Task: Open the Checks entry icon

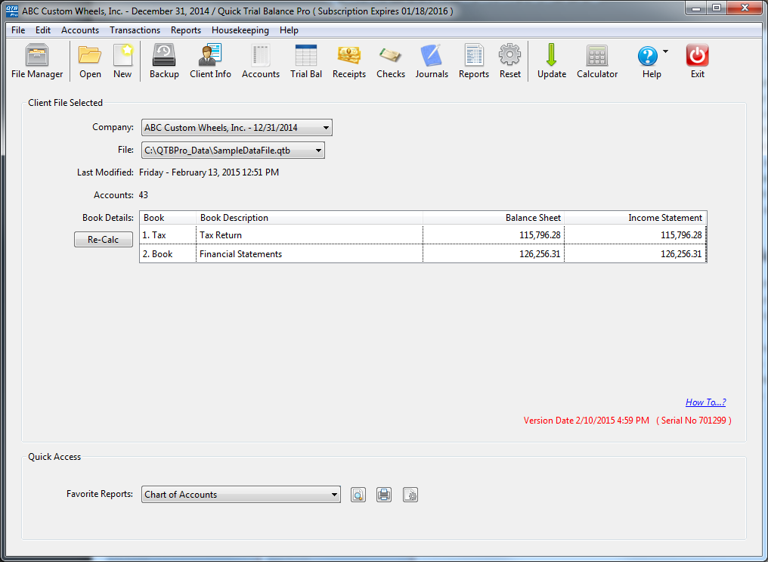Action: pyautogui.click(x=391, y=61)
